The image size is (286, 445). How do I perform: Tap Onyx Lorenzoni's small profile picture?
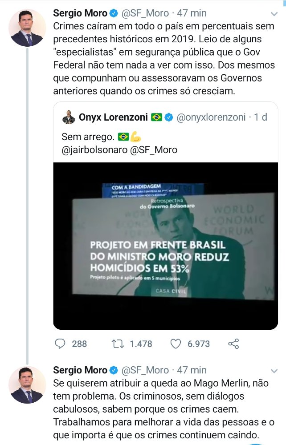(x=69, y=117)
